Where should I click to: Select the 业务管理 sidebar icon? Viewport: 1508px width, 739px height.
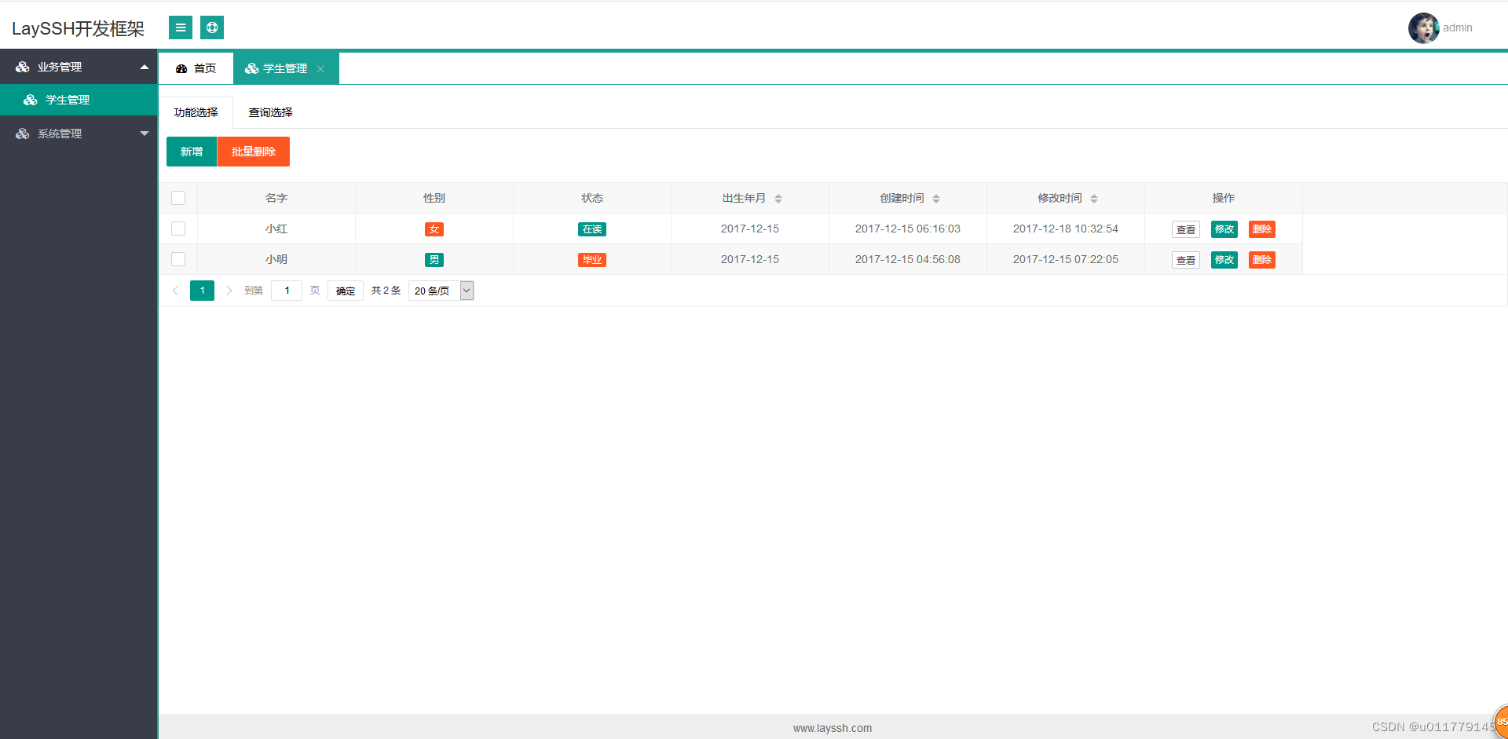point(22,67)
